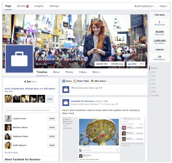Click the Status pencil icon

click(64, 81)
